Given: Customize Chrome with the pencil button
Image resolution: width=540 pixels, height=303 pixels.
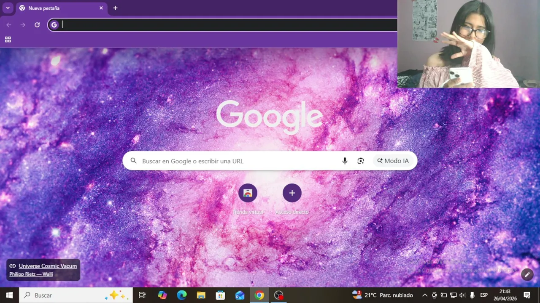Looking at the screenshot, I should click(527, 275).
